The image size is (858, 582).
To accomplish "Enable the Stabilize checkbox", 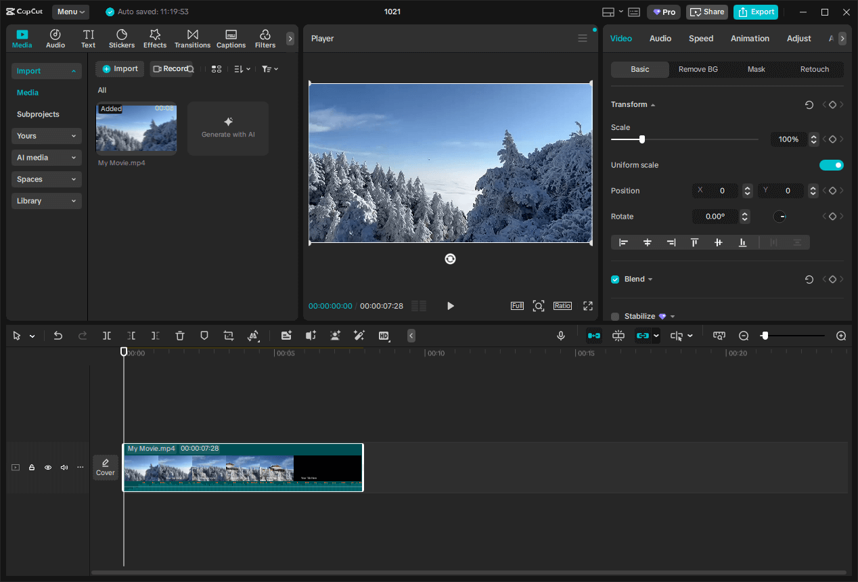I will pyautogui.click(x=615, y=317).
